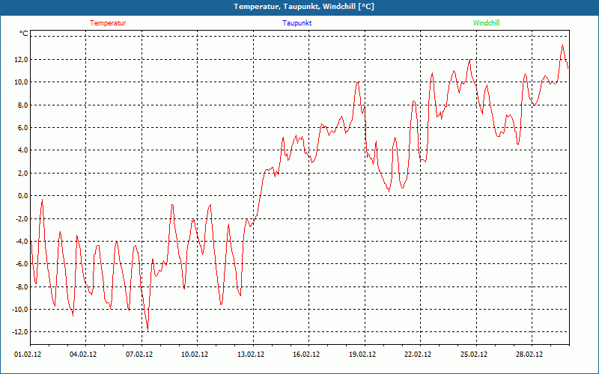Click the 10.02.12 date label

(195, 355)
